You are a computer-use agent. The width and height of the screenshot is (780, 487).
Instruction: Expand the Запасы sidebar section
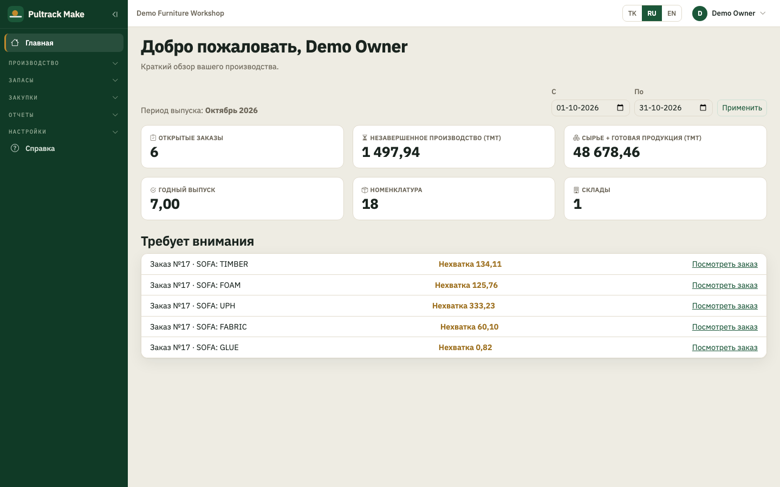click(x=64, y=81)
